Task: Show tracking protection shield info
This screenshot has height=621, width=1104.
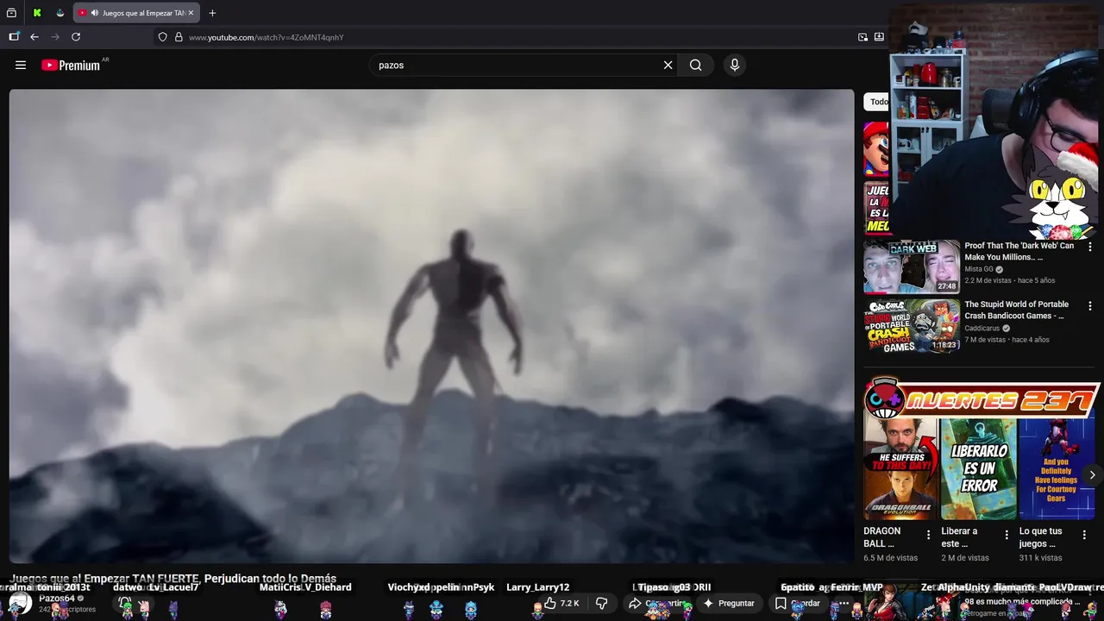Action: coord(162,37)
